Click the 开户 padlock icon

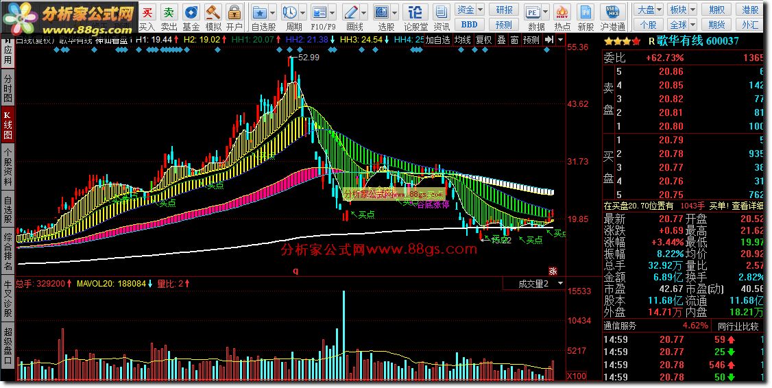[x=234, y=12]
